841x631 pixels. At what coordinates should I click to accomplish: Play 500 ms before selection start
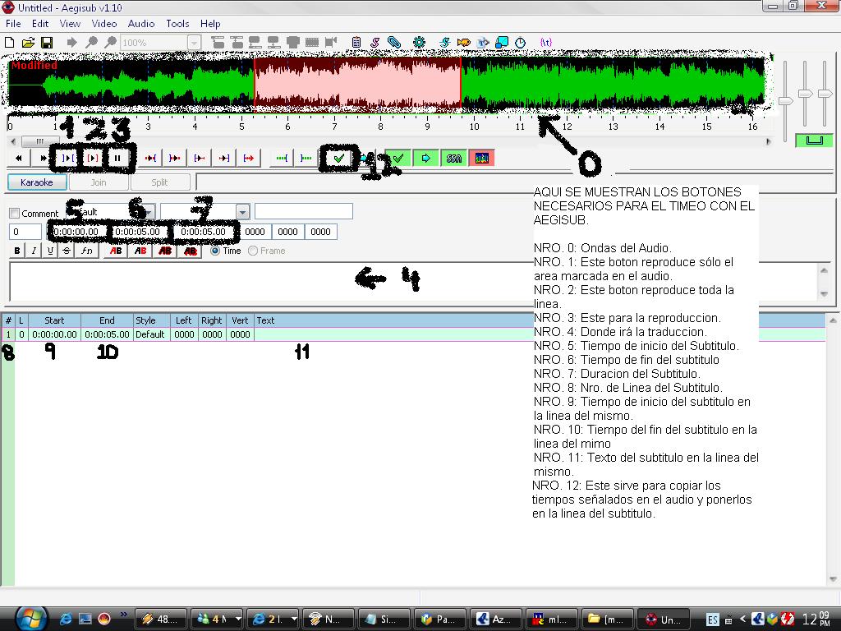tap(151, 159)
